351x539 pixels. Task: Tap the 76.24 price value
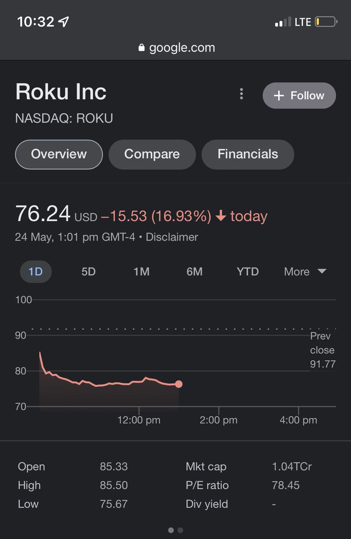(x=43, y=214)
